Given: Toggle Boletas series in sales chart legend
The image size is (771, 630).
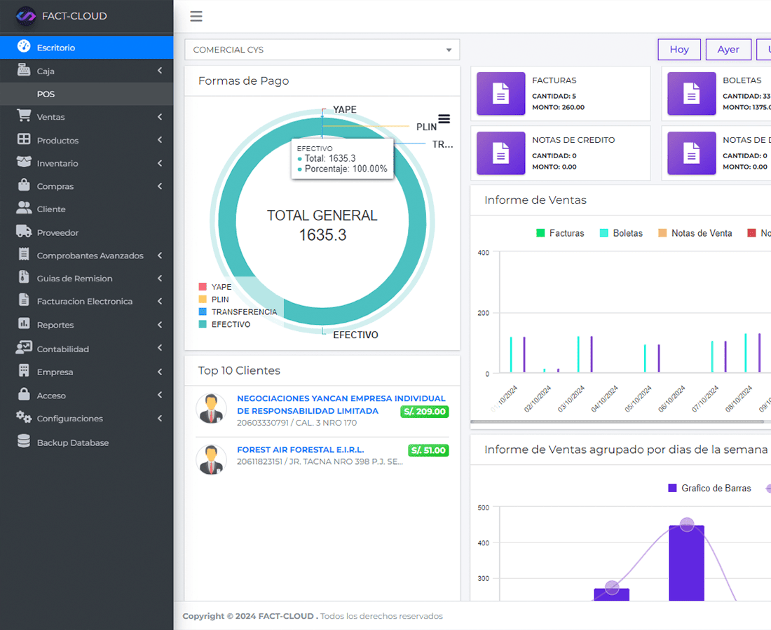Looking at the screenshot, I should [621, 233].
